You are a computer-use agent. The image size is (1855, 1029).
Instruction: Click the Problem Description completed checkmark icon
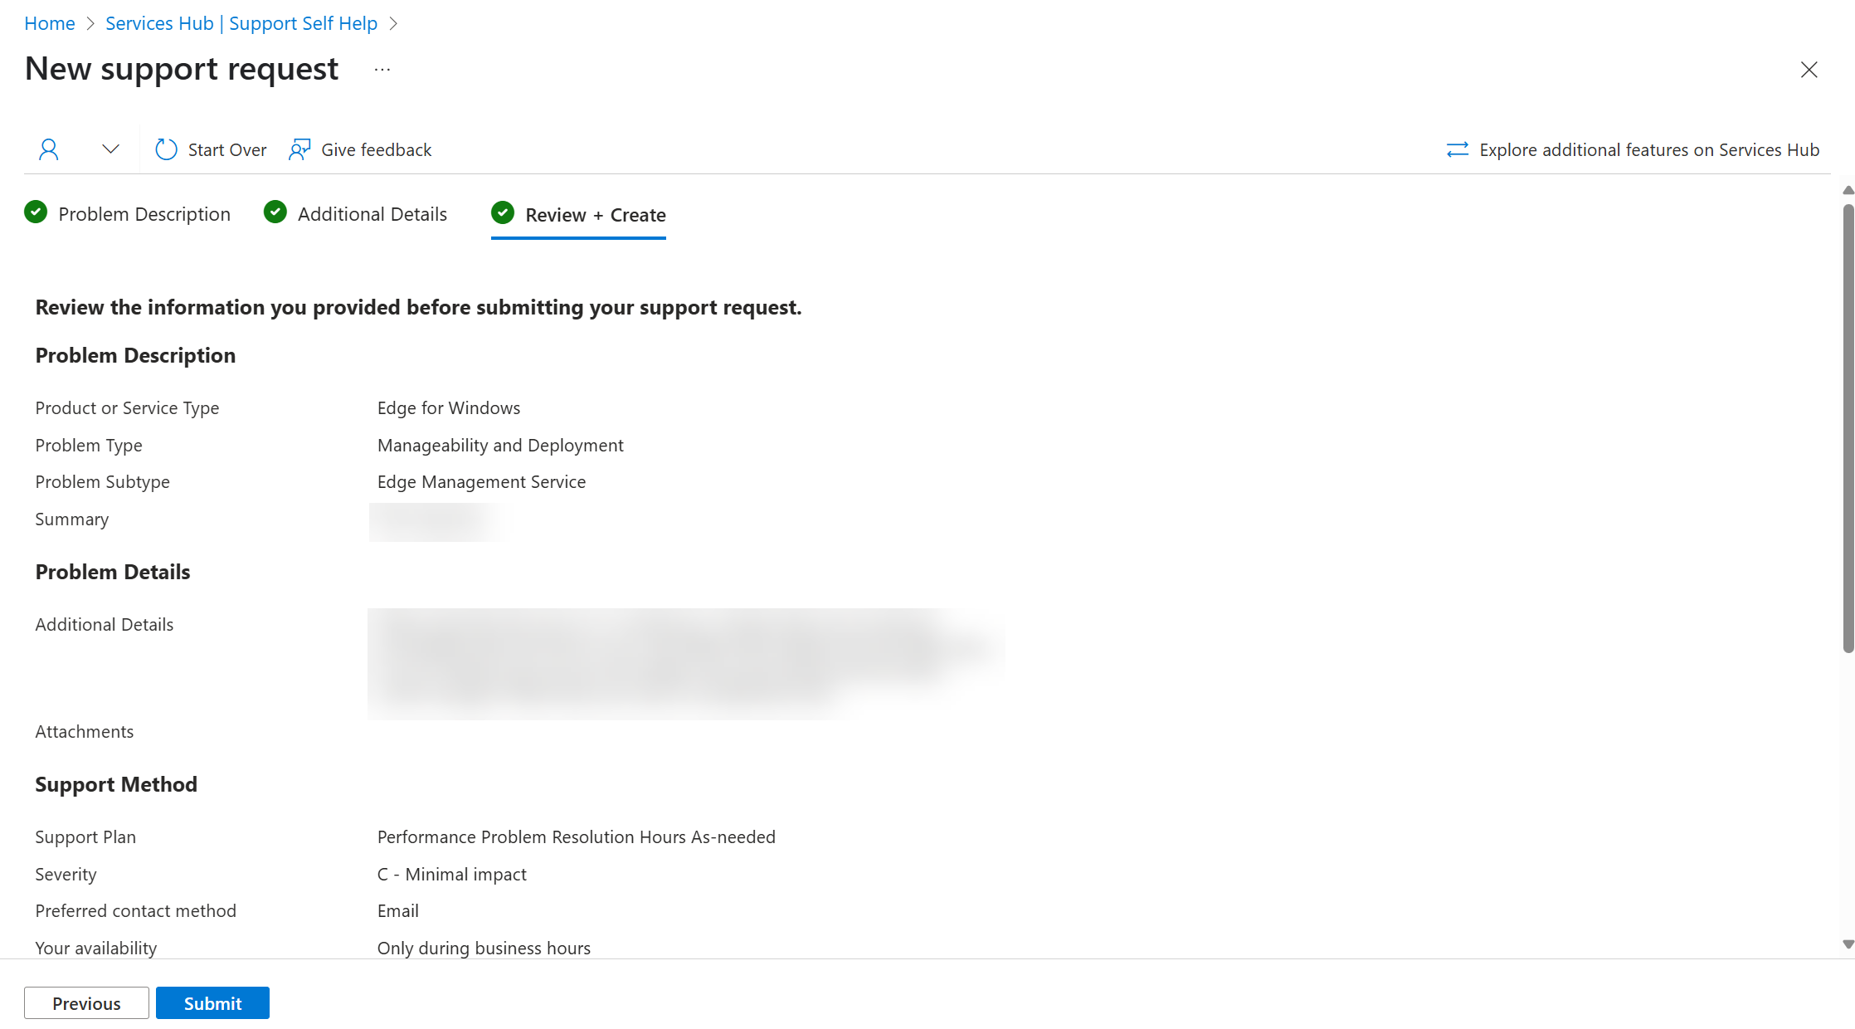coord(37,213)
